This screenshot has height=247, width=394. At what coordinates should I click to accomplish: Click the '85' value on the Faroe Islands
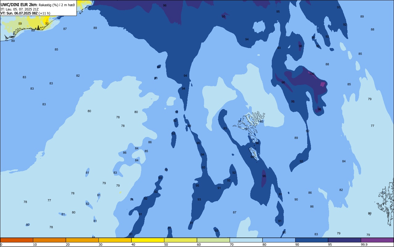(262, 122)
